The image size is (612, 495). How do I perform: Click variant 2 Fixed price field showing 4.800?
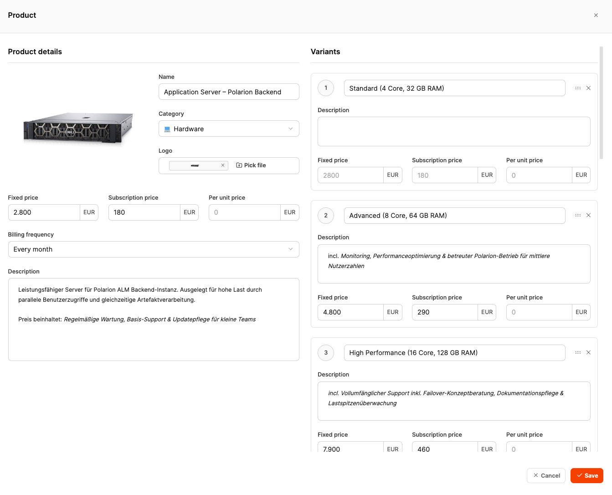(x=350, y=312)
